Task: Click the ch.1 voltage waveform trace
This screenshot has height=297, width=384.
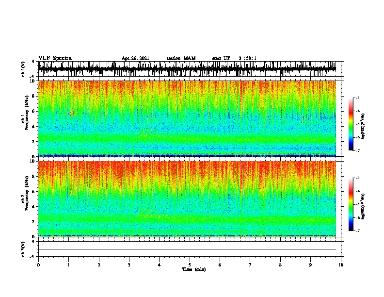Action: click(x=187, y=69)
